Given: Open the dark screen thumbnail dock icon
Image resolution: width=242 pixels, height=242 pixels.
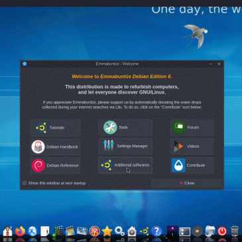Looking at the screenshot, I should coord(172,231).
